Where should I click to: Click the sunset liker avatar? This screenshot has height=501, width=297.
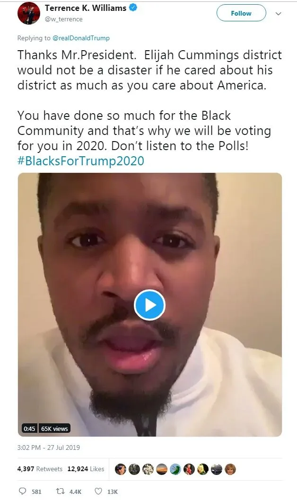161,469
